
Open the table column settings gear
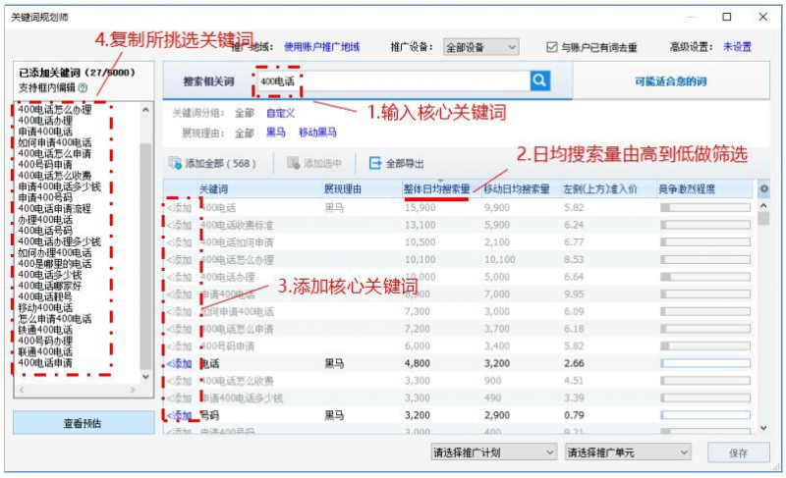coord(764,188)
